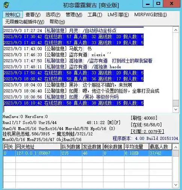
Task: Click the 网关地址 column header
Action: coord(38,147)
